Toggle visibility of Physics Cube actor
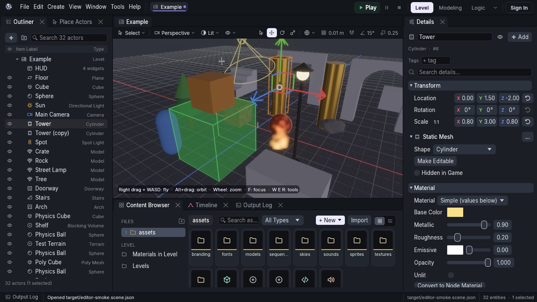This screenshot has width=537, height=302. tap(9, 216)
